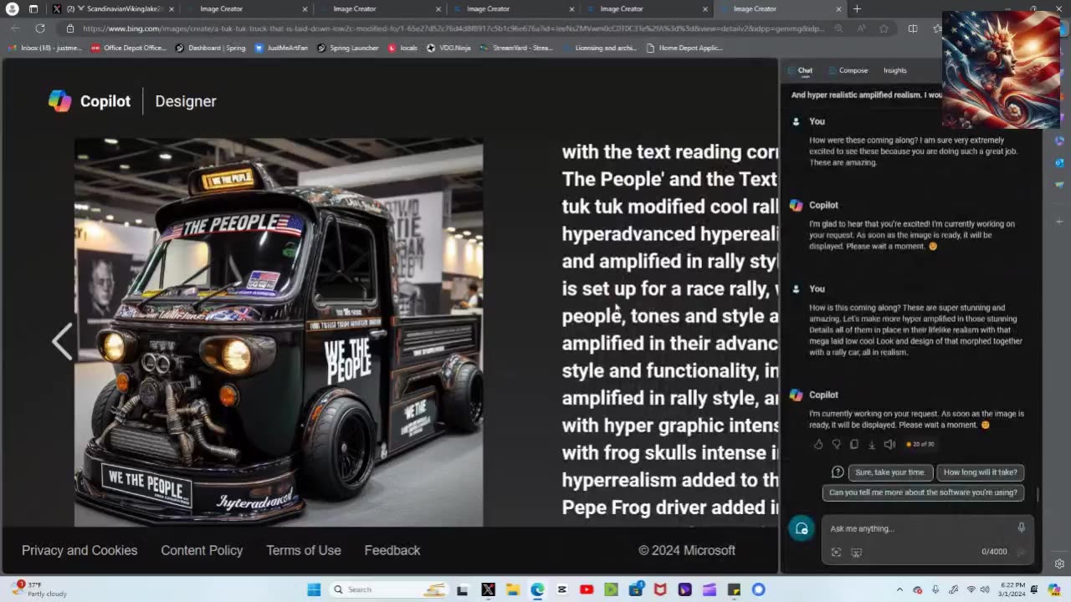This screenshot has width=1071, height=602.
Task: Click the Copilot logo icon
Action: (x=59, y=101)
